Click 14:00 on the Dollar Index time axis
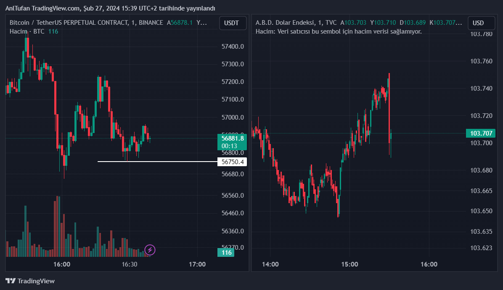This screenshot has height=290, width=503. pos(270,264)
